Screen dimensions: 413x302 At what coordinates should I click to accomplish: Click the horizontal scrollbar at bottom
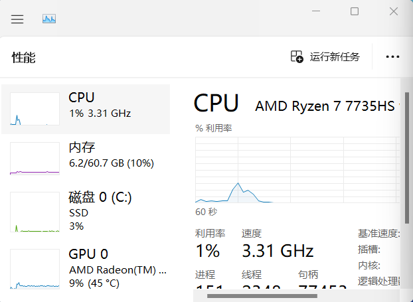click(x=262, y=296)
